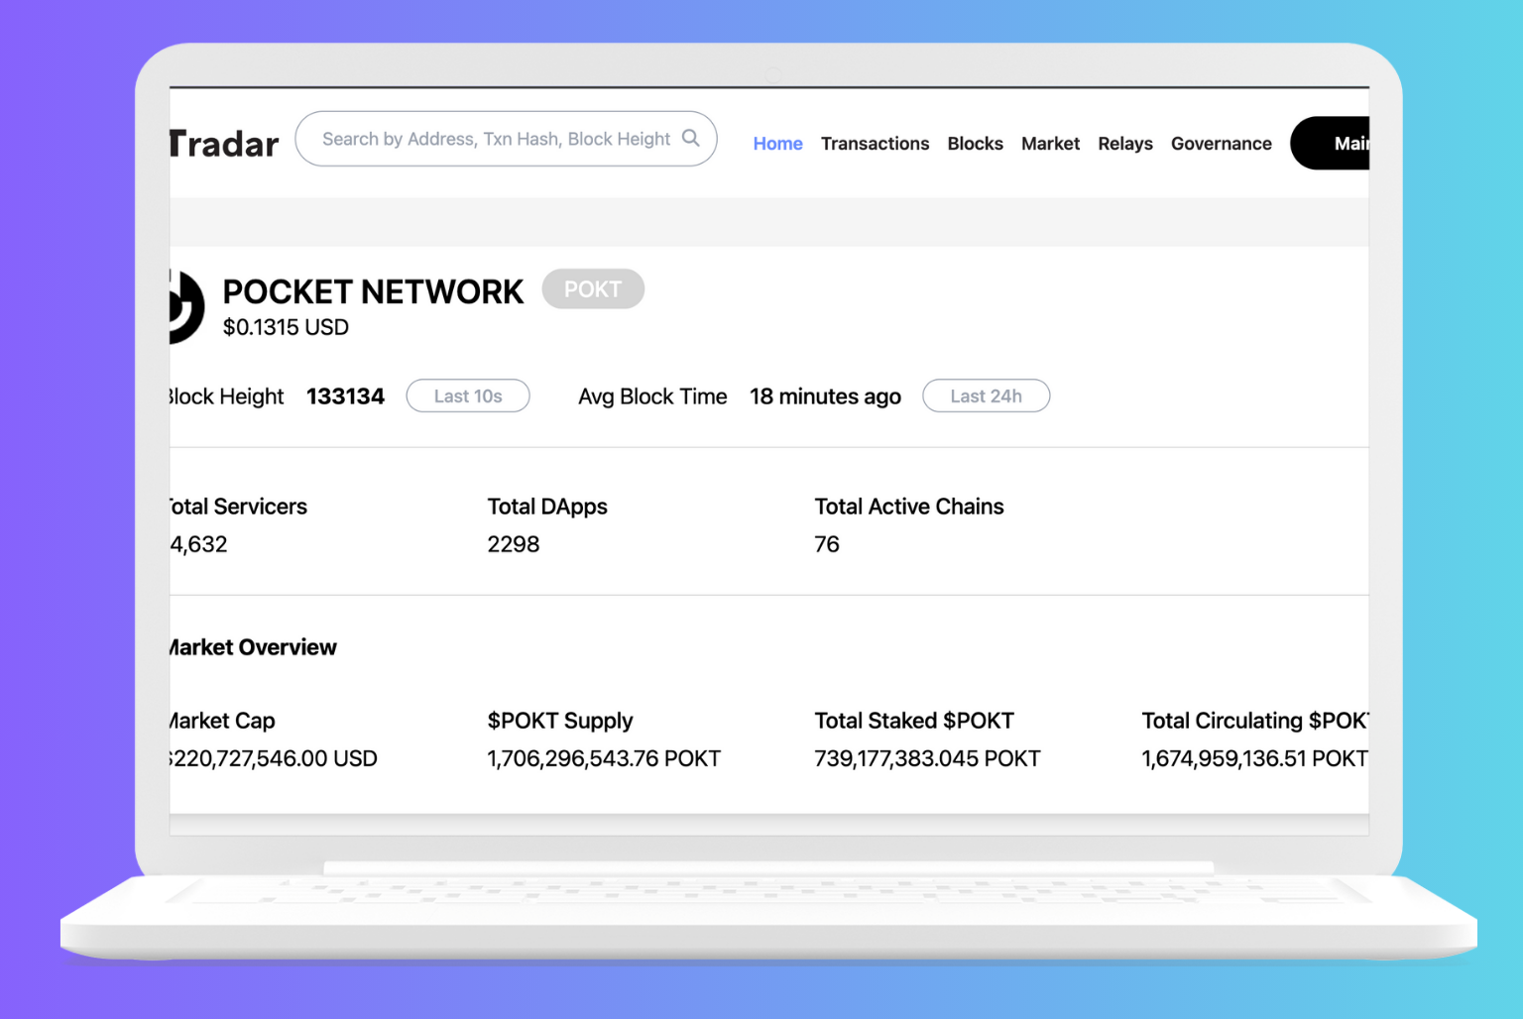Image resolution: width=1523 pixels, height=1019 pixels.
Task: Click the Avg Block Time label
Action: 652,396
